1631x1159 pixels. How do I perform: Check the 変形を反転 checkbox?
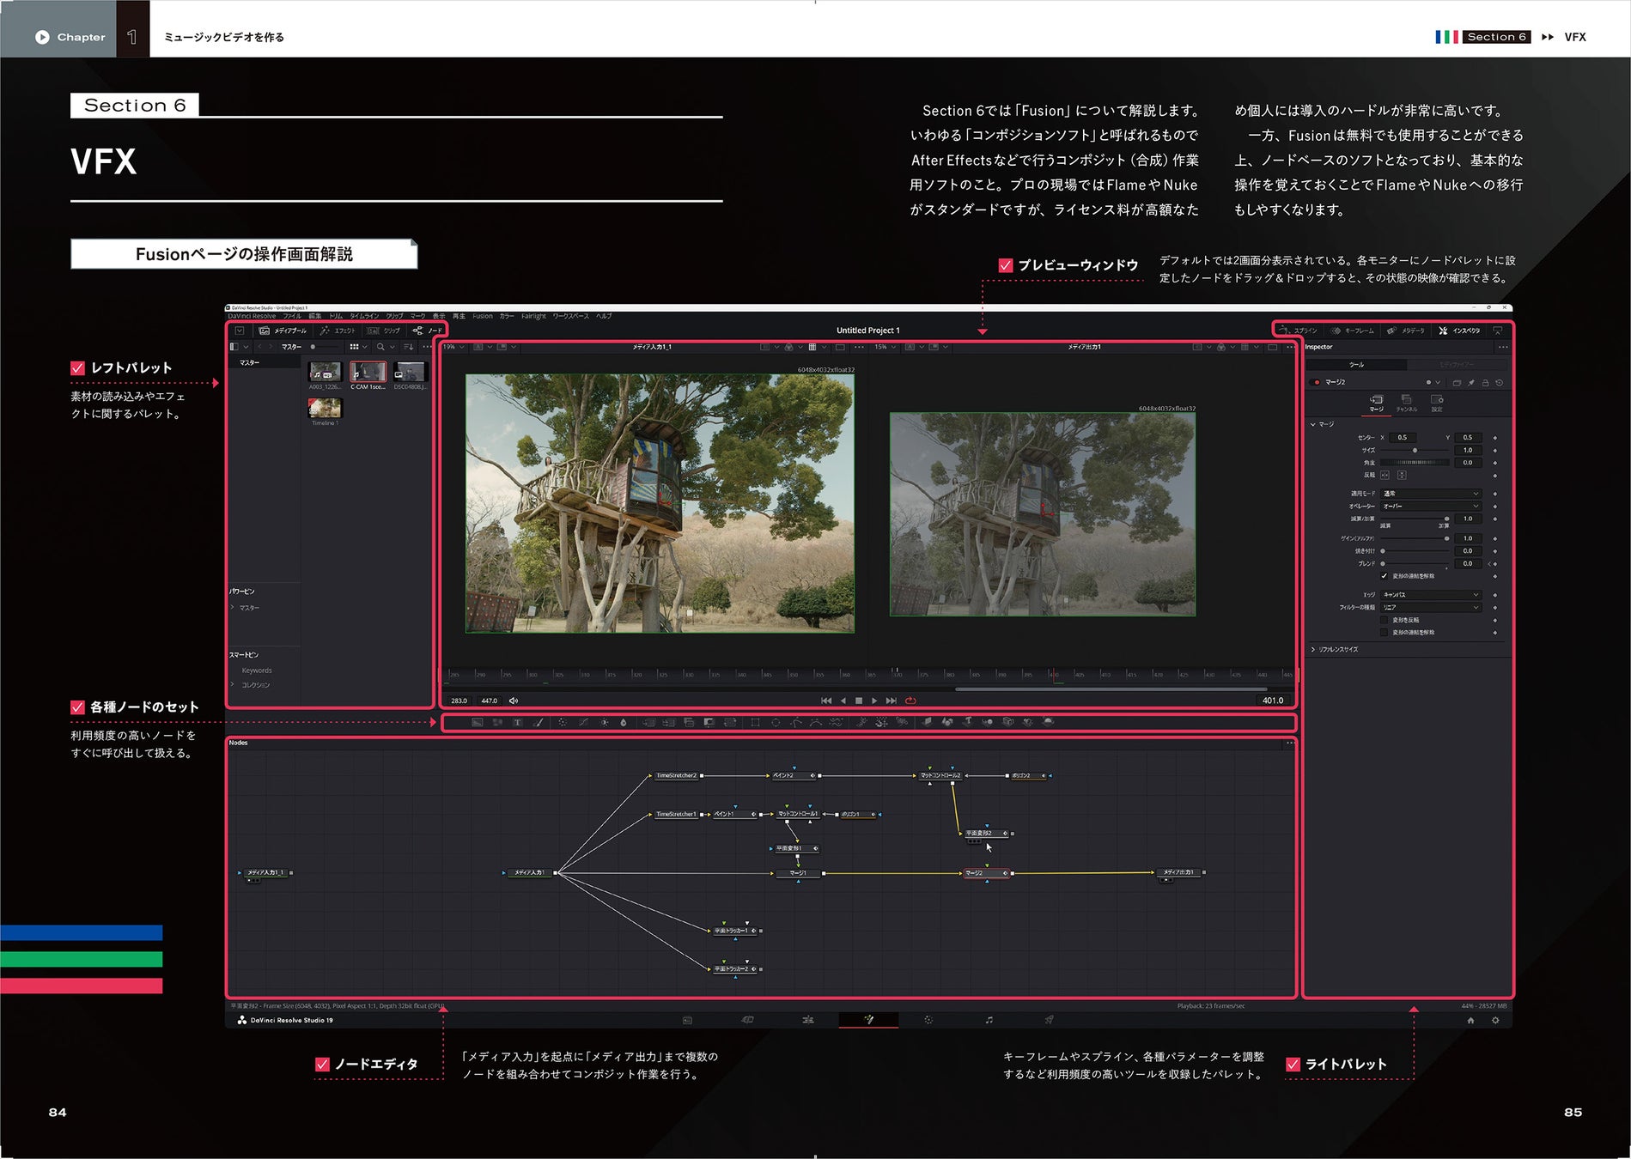point(1385,620)
